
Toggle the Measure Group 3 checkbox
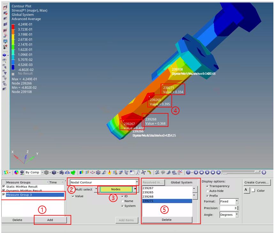(x=4, y=194)
